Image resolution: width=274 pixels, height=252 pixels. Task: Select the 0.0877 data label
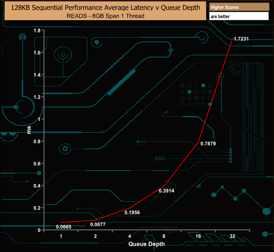coord(98,224)
